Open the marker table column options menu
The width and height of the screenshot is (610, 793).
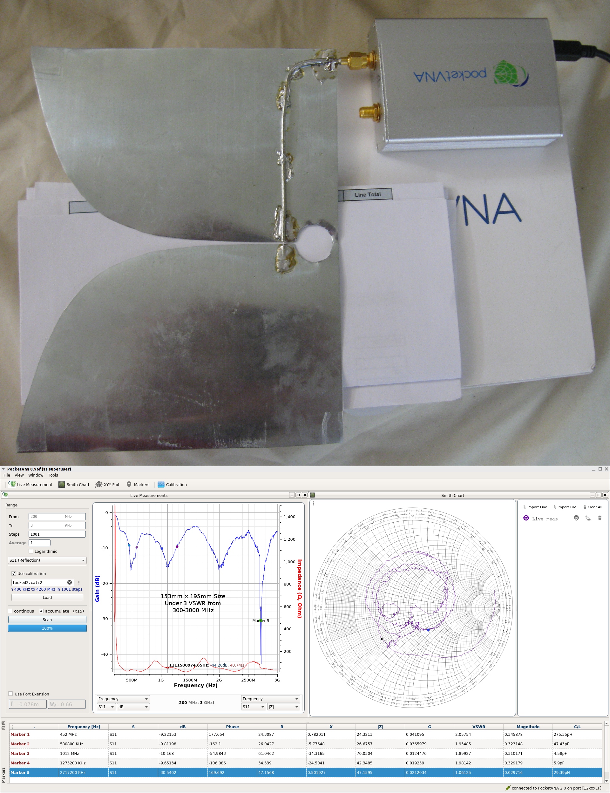(x=13, y=727)
